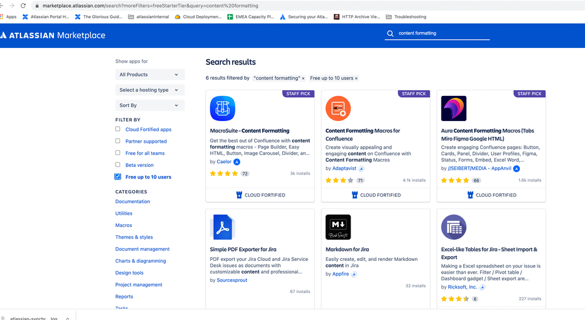
Task: Click the partner badge next to Appfire
Action: click(353, 274)
